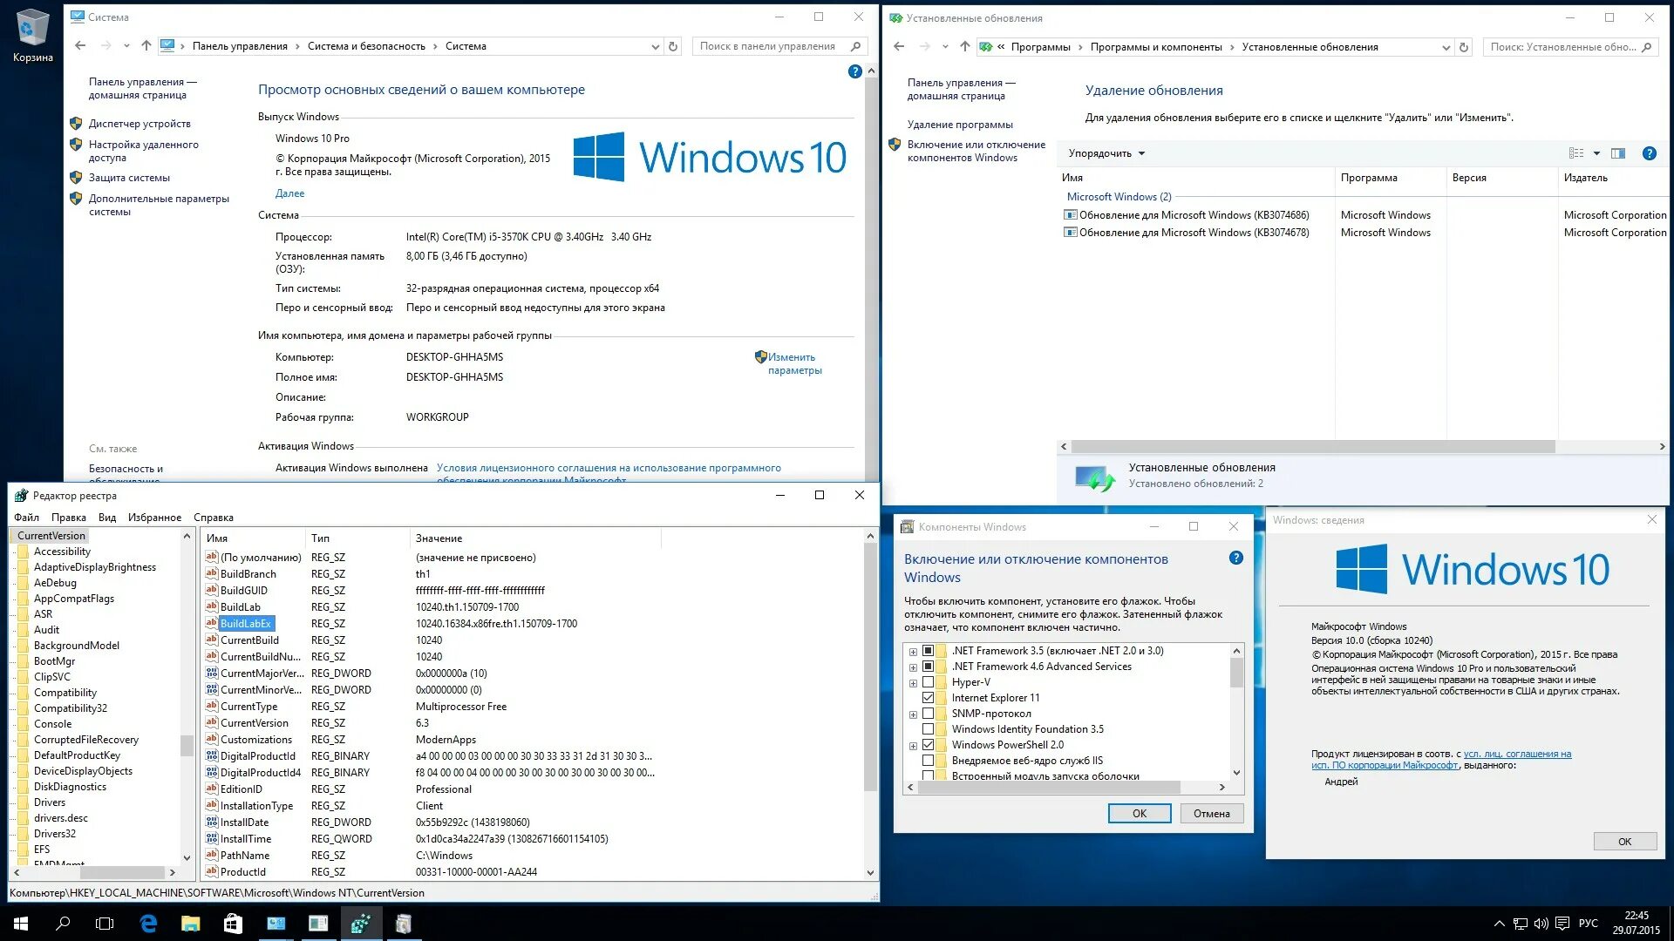The image size is (1674, 941).
Task: Uncheck the Internet Explorer 11 checkbox
Action: (928, 698)
